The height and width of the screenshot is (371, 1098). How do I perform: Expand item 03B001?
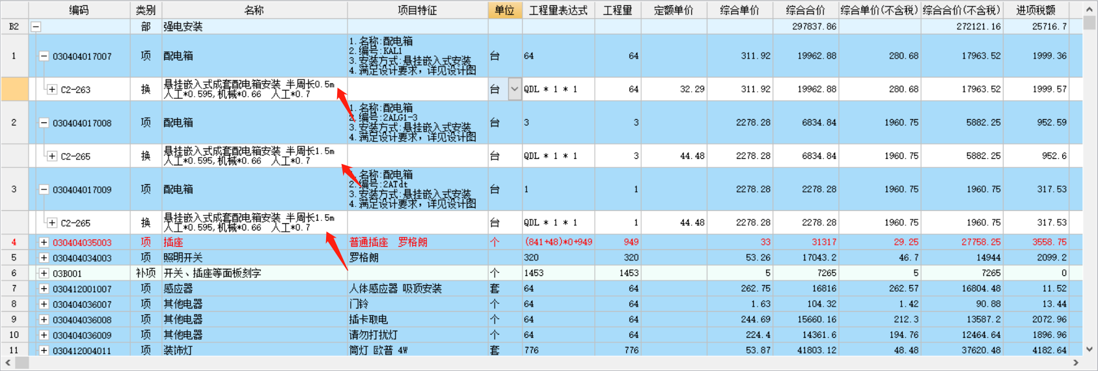point(44,273)
